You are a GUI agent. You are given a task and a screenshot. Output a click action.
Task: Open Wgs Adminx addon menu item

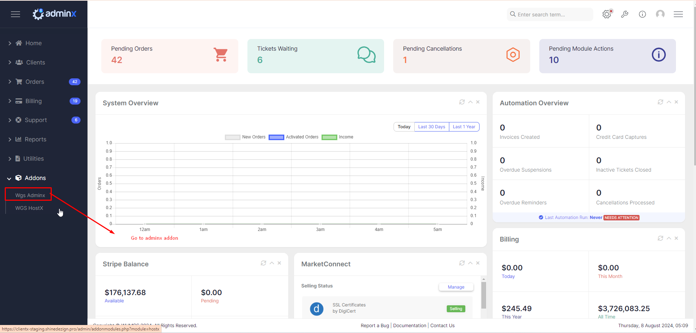pos(30,195)
